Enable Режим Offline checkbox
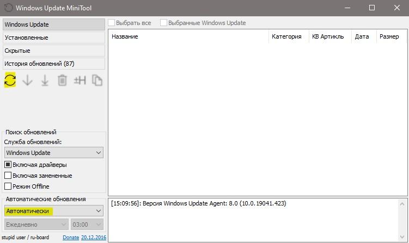This screenshot has height=243, width=409. (8, 186)
